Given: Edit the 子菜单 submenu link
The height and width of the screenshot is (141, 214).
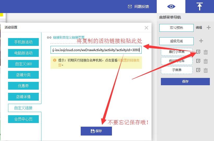Looking at the screenshot, I should coord(198,70).
